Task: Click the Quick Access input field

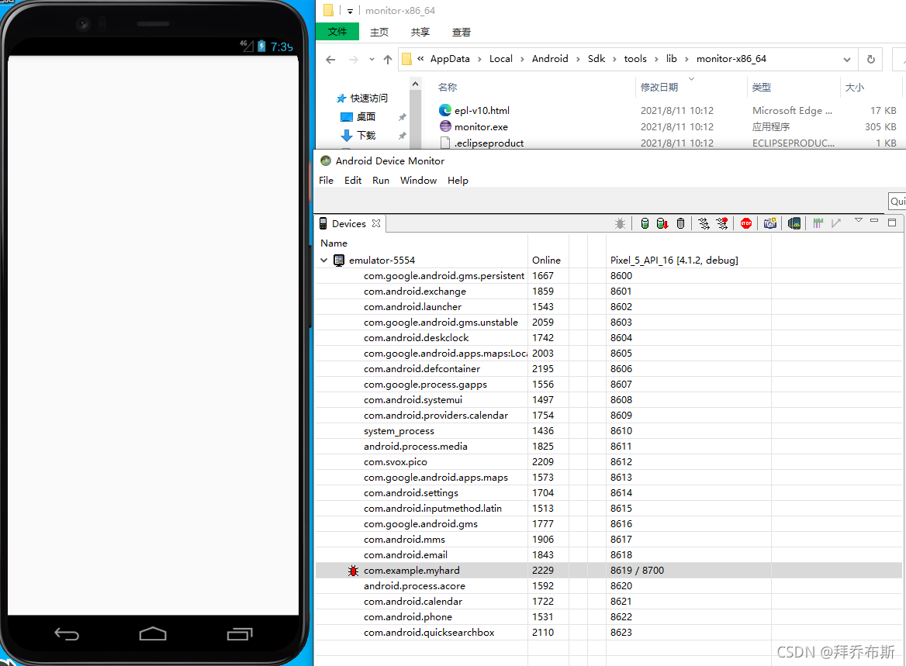Action: [x=897, y=201]
